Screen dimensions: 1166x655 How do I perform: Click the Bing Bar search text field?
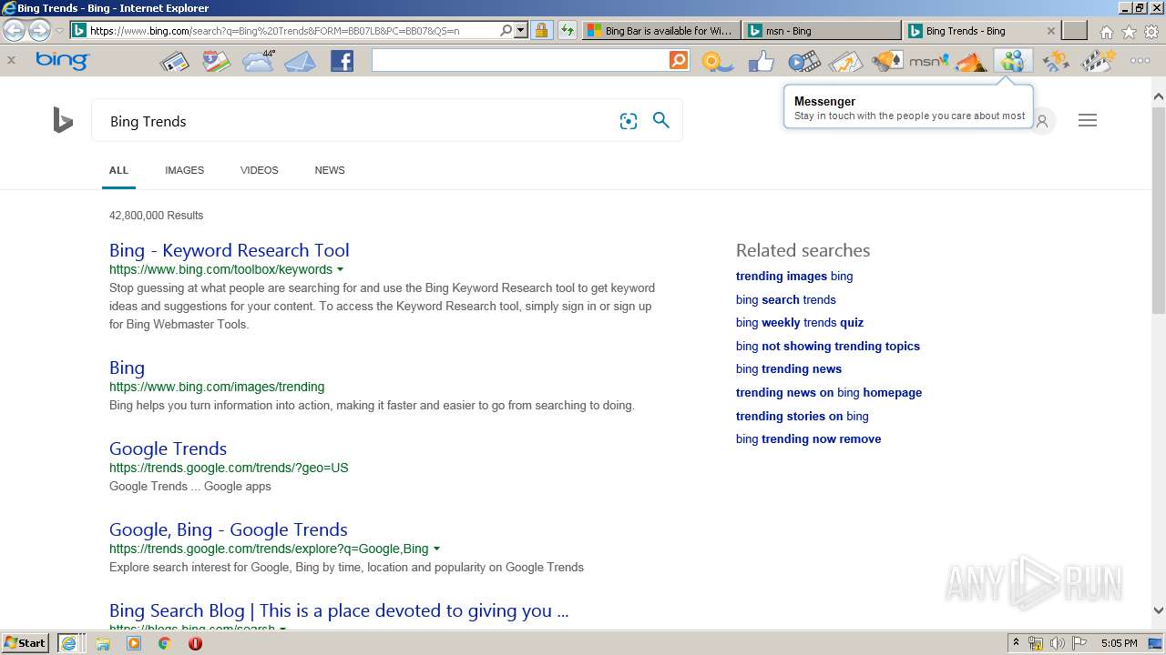pyautogui.click(x=520, y=60)
